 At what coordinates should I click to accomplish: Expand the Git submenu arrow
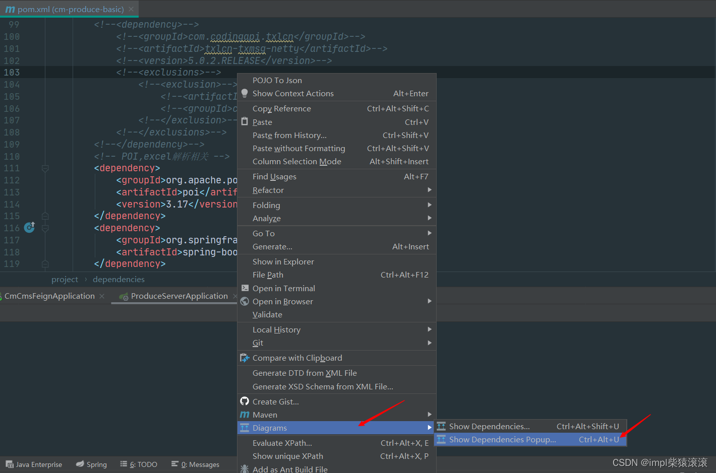click(430, 343)
